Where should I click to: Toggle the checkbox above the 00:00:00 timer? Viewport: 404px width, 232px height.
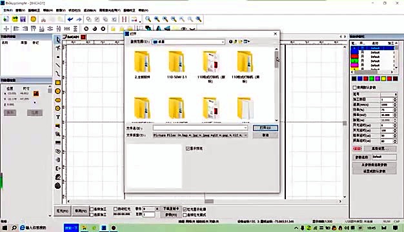pyautogui.click(x=116, y=209)
